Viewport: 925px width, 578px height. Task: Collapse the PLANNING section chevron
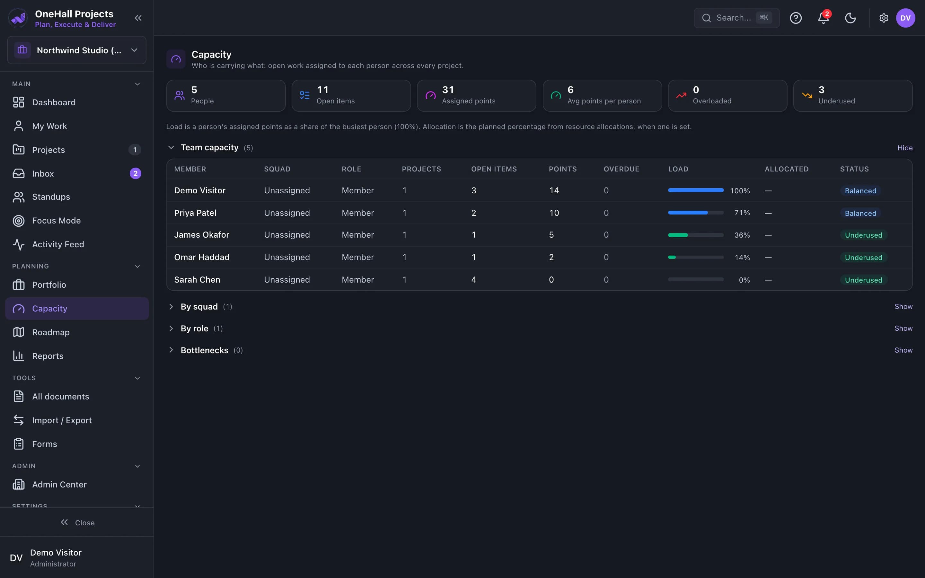tap(137, 266)
